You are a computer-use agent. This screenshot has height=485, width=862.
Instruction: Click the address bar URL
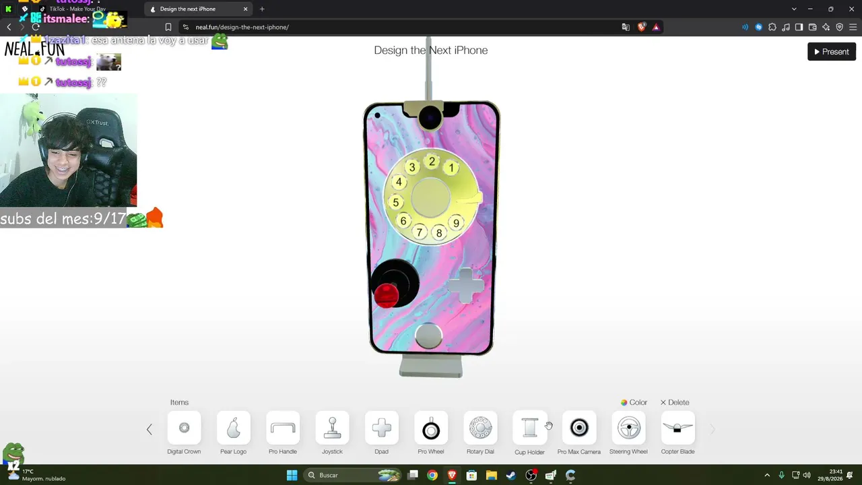coord(242,27)
